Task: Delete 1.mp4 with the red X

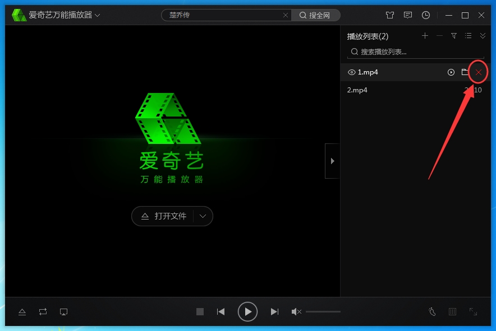Action: click(478, 72)
